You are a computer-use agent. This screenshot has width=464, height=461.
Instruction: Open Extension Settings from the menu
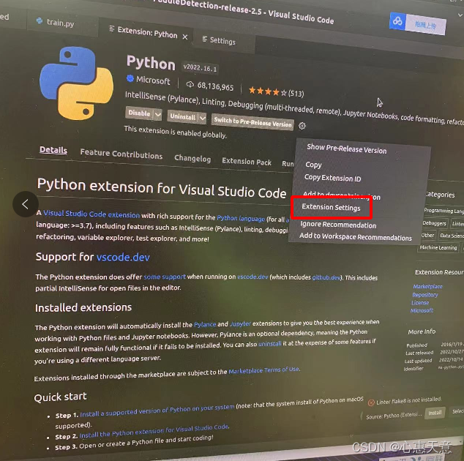pos(331,207)
